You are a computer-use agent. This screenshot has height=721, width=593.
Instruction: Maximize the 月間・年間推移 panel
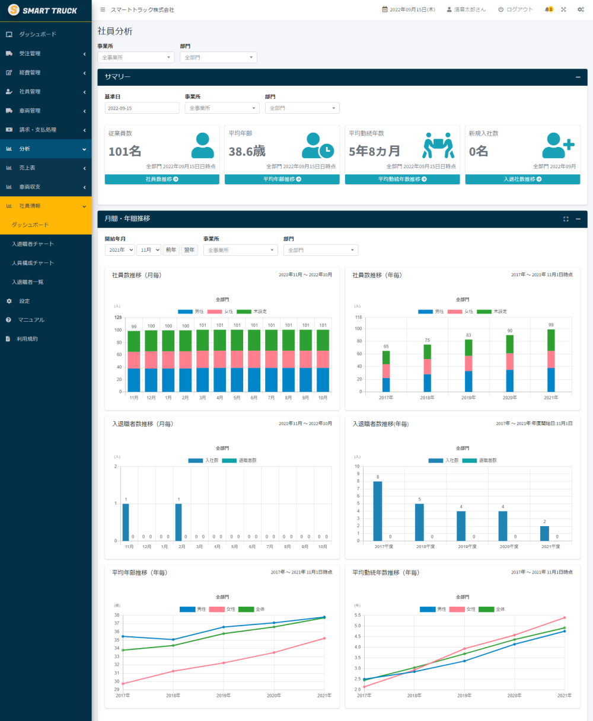coord(566,219)
